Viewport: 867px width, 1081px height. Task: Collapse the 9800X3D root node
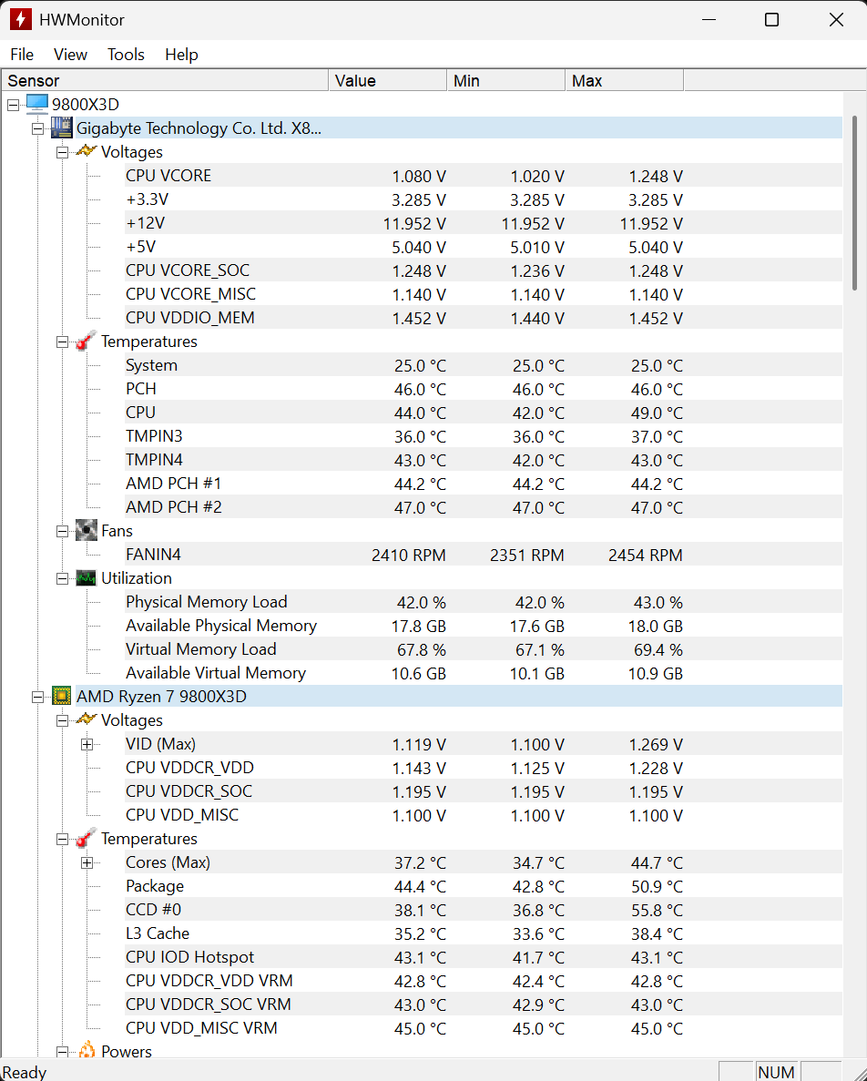(13, 105)
